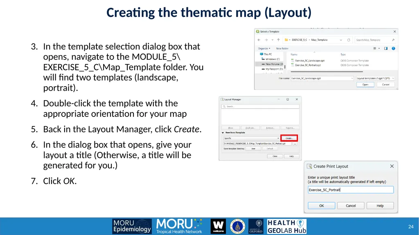
Task: Click the Wellcome logo
Action: point(218,226)
